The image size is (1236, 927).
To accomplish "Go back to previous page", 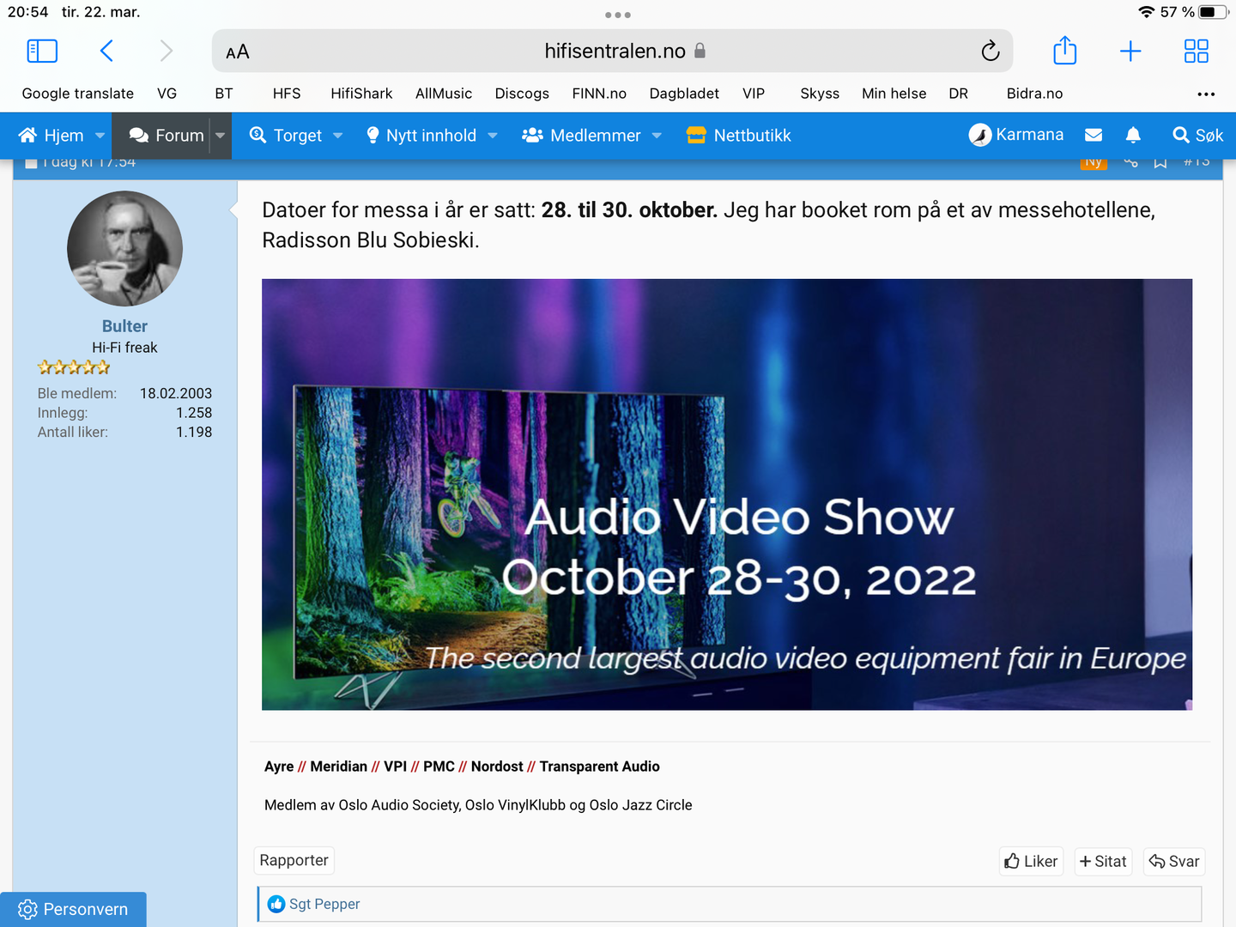I will (x=106, y=51).
